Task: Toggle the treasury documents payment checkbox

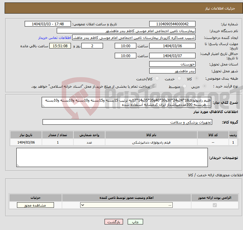Action: pyautogui.click(x=155, y=86)
